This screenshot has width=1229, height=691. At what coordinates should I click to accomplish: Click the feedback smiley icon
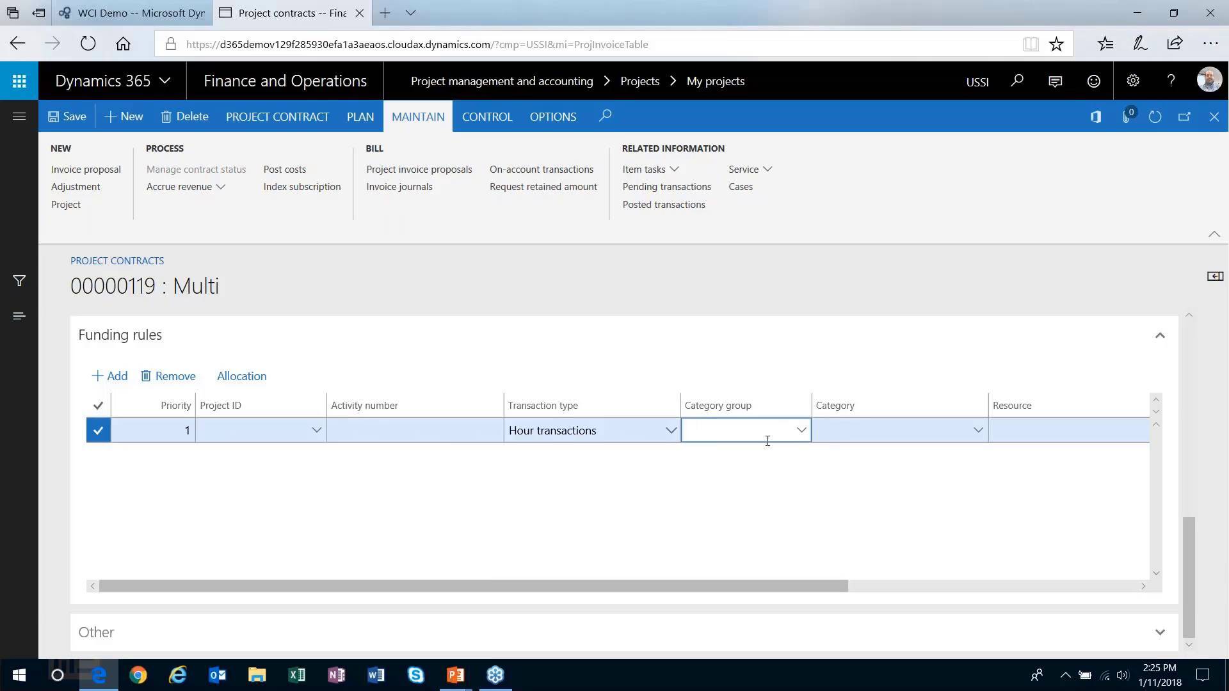pos(1093,81)
